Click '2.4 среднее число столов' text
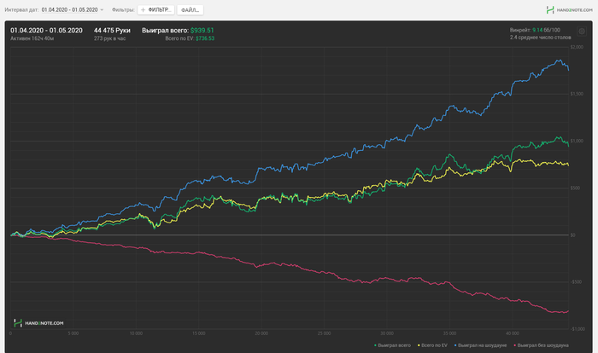Image resolution: width=598 pixels, height=353 pixels. tap(541, 38)
